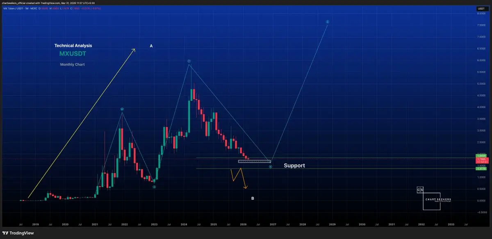This screenshot has height=239, width=492.
Task: Click the green 1.3770 price label
Action: [x=481, y=169]
